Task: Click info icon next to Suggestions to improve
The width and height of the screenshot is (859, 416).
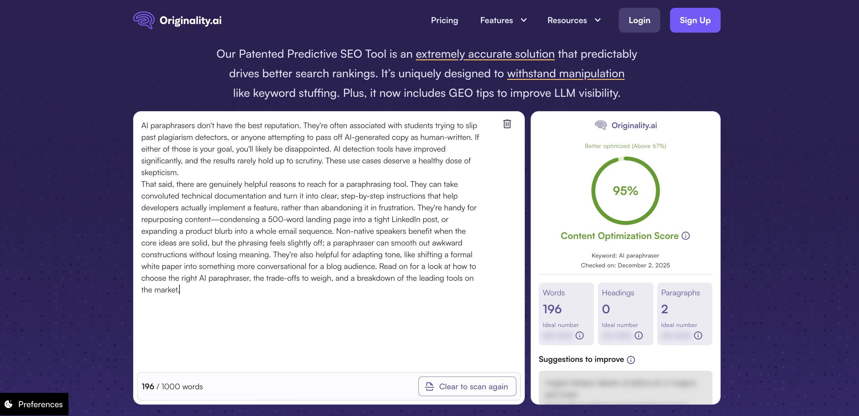Action: point(631,360)
